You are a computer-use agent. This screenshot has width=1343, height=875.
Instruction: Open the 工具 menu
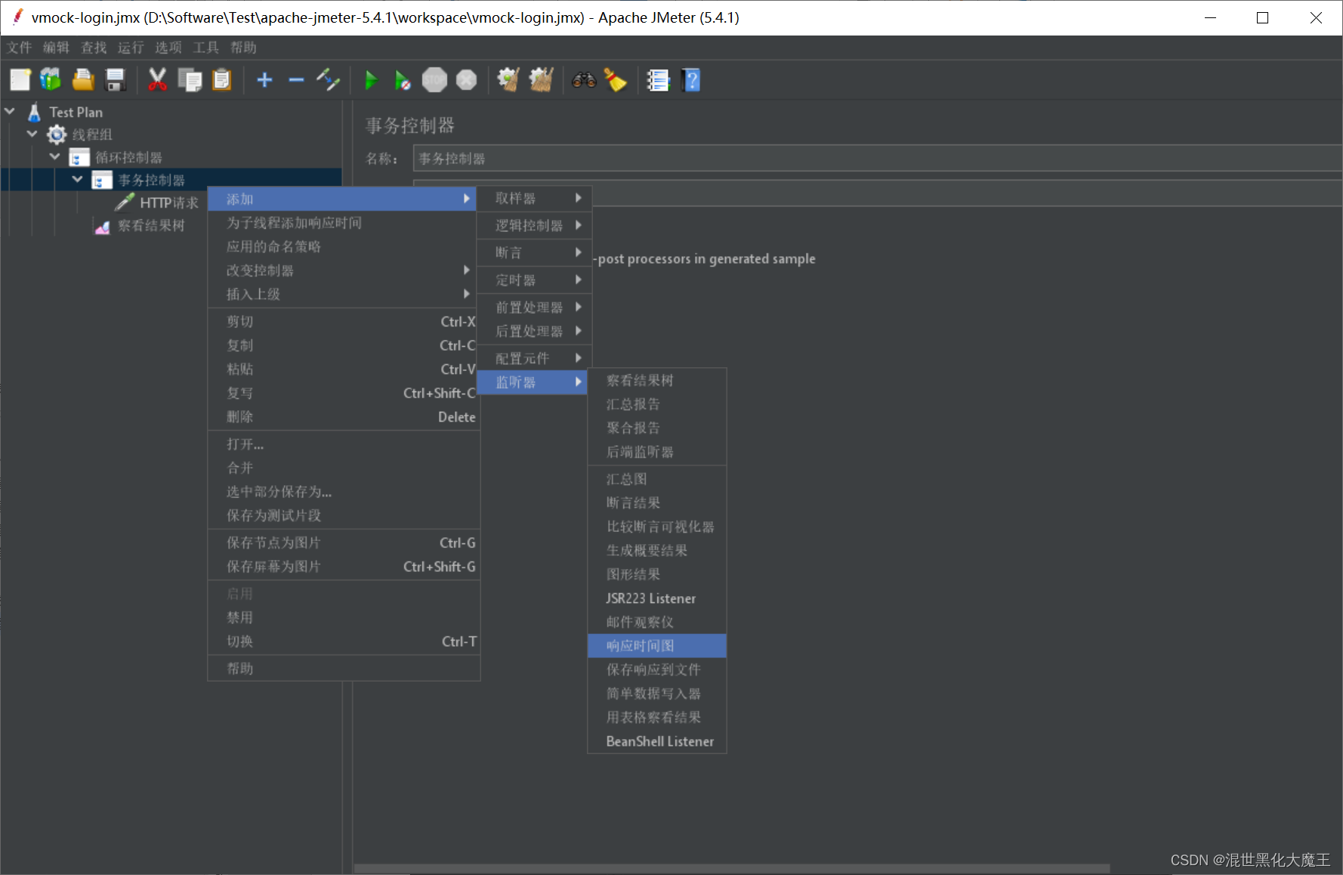coord(205,48)
